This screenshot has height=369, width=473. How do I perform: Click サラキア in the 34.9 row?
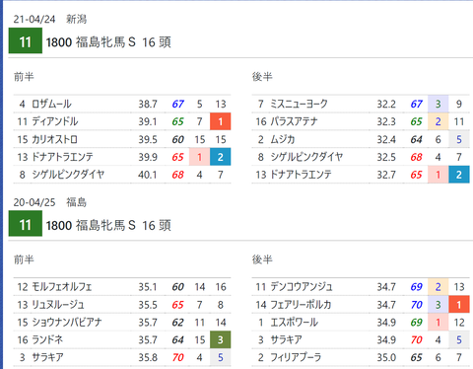[286, 339]
